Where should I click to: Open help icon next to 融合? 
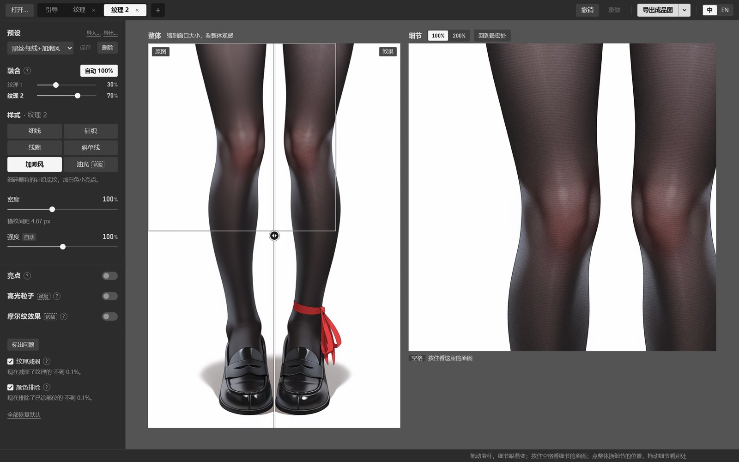point(27,71)
